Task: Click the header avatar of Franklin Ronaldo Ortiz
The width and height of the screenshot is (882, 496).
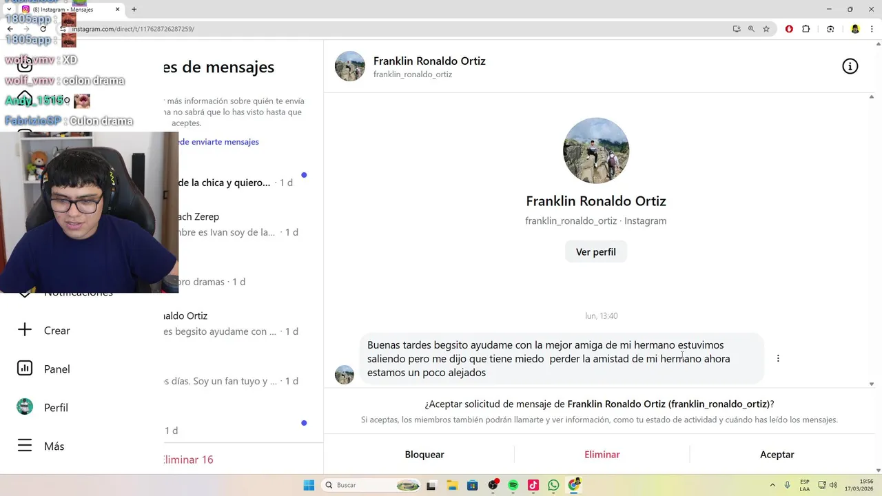Action: pos(350,66)
